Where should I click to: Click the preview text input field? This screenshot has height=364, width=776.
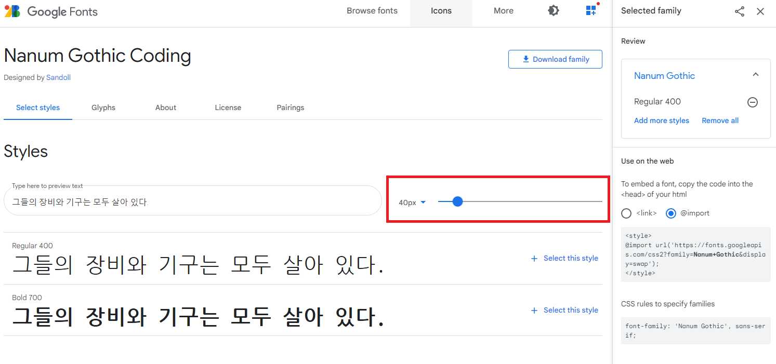click(193, 200)
